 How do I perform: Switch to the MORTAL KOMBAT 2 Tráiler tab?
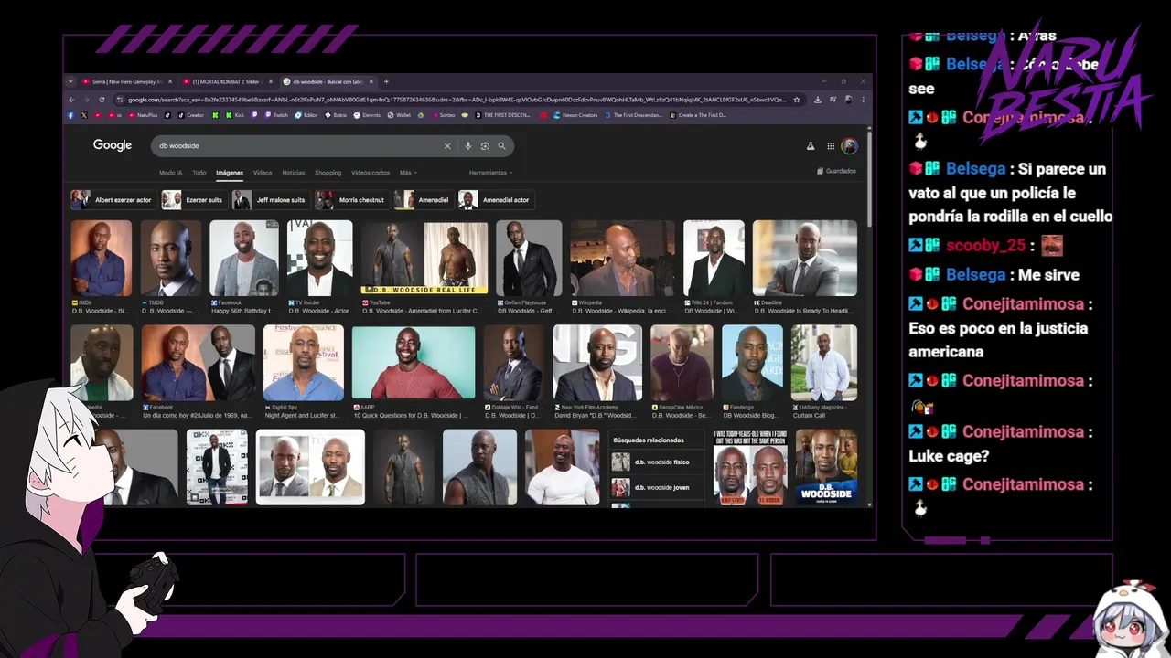(227, 81)
